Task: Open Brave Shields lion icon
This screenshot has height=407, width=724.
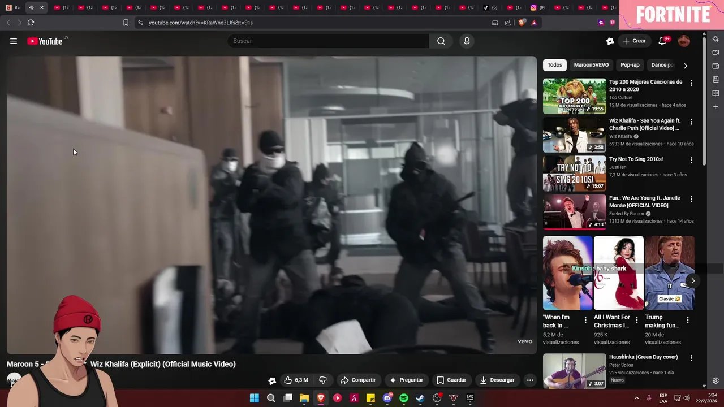Action: click(522, 23)
